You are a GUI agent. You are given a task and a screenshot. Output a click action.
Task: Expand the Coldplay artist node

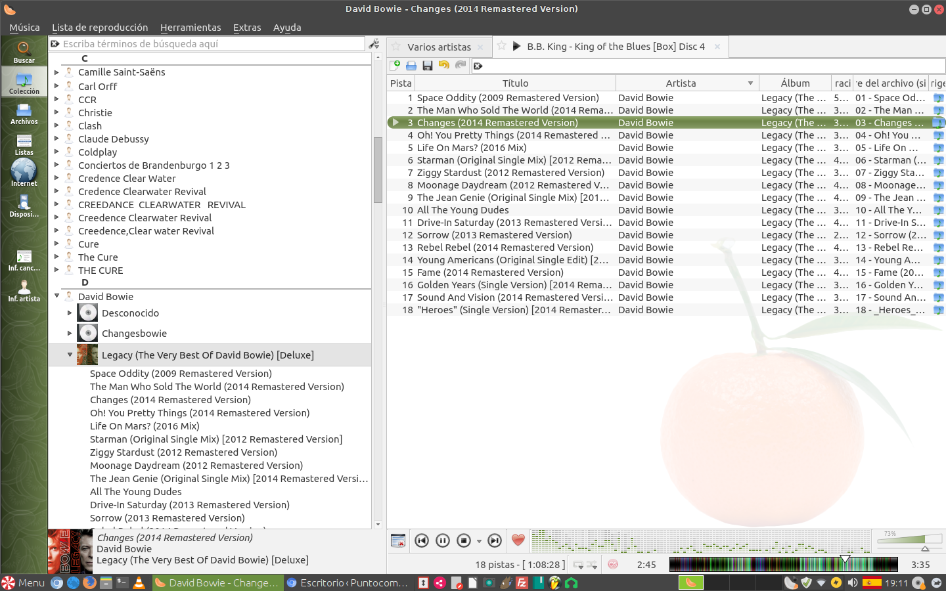coord(56,152)
